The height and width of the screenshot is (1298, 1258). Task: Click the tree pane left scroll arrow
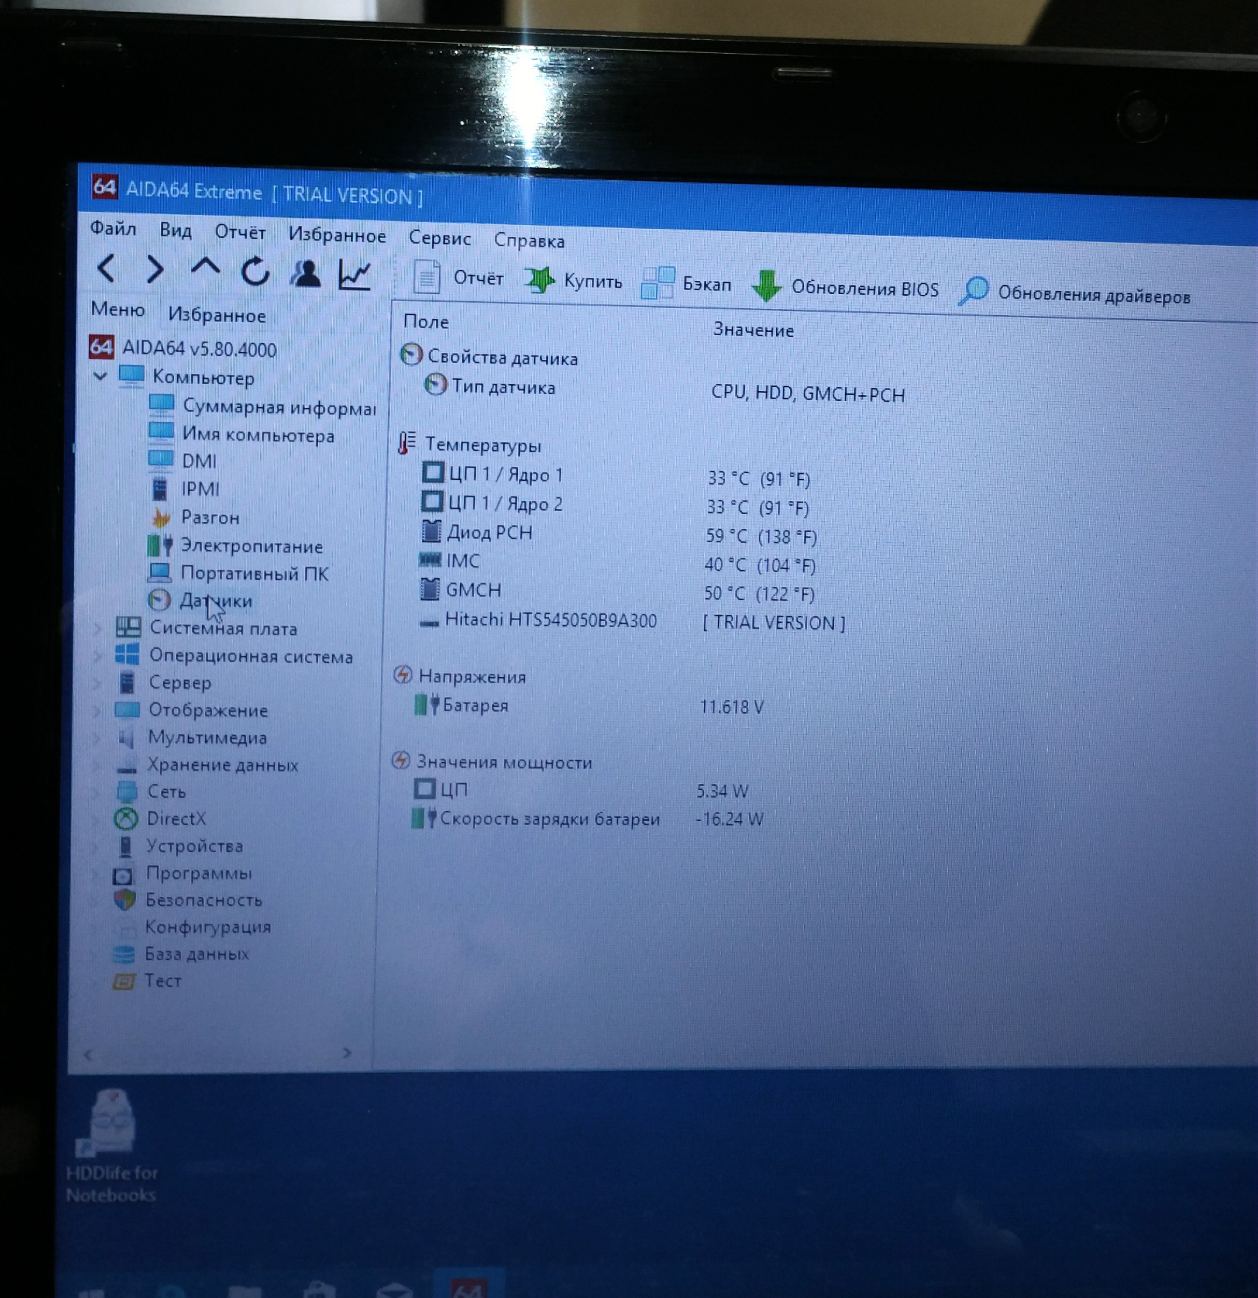tap(88, 1054)
